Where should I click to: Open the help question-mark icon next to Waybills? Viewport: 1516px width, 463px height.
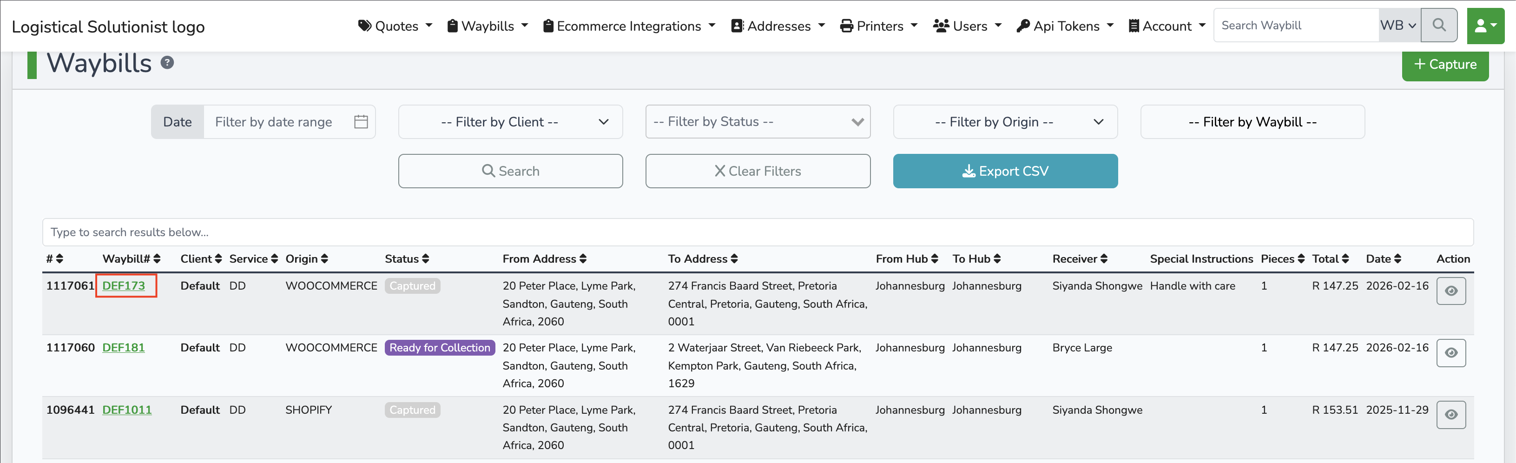coord(166,62)
